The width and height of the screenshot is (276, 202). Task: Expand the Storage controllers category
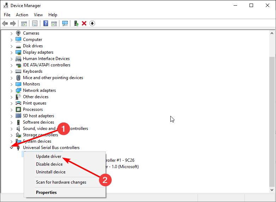[x=11, y=135]
